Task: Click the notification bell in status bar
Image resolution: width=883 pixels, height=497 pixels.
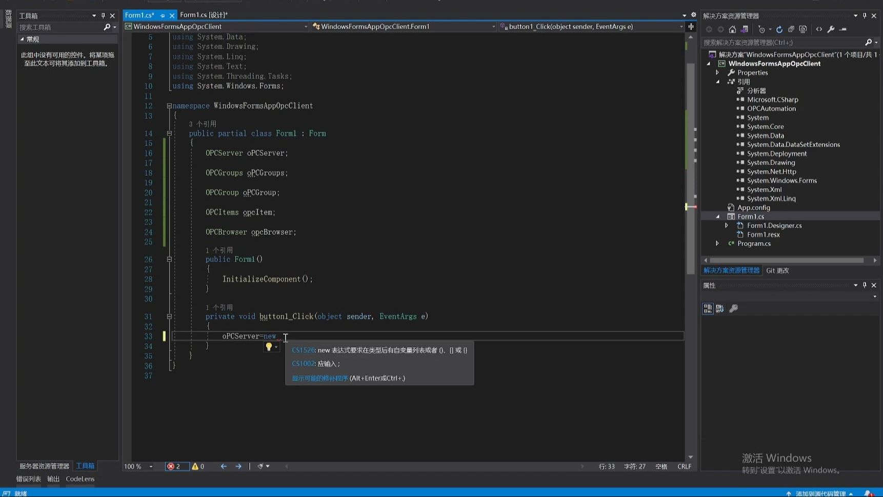Action: click(x=868, y=493)
